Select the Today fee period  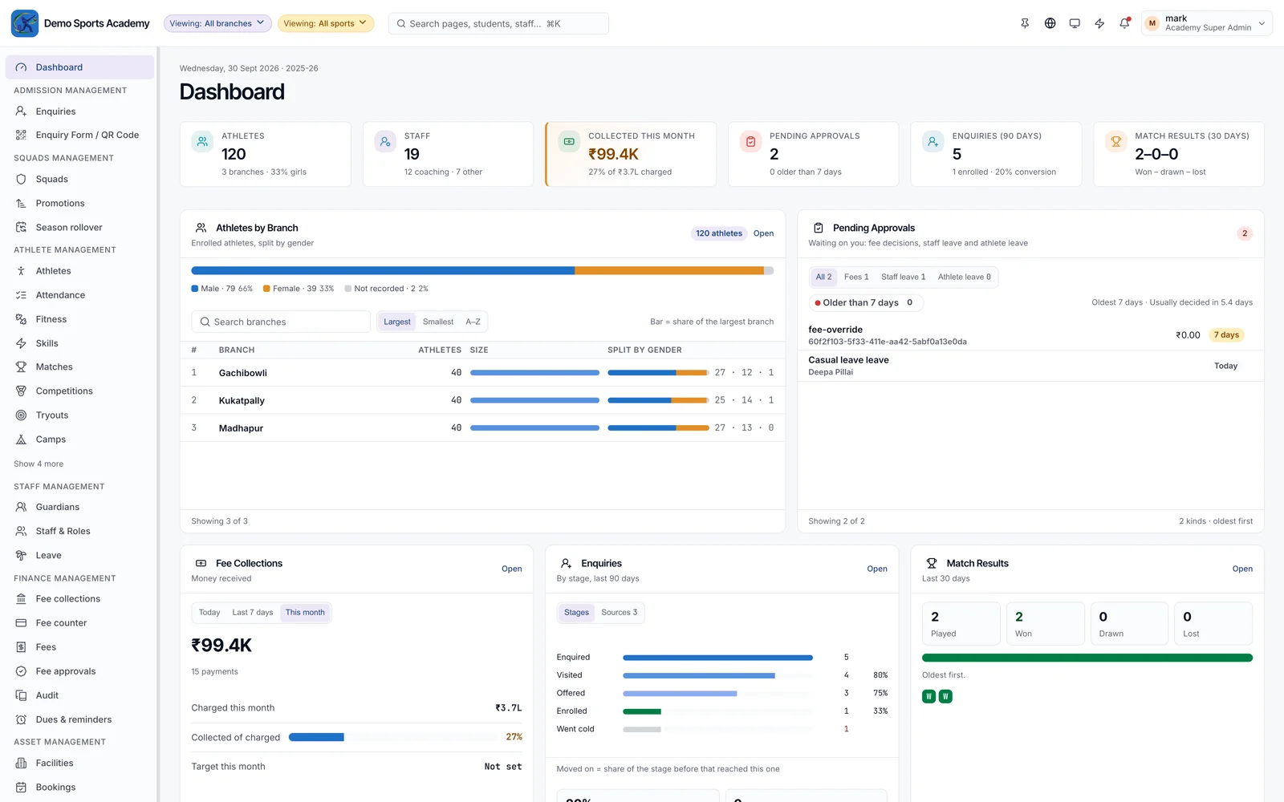coord(209,613)
